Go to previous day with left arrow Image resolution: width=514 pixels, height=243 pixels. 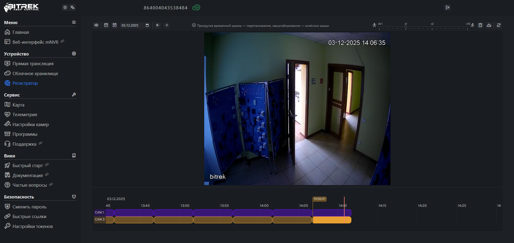[158, 25]
